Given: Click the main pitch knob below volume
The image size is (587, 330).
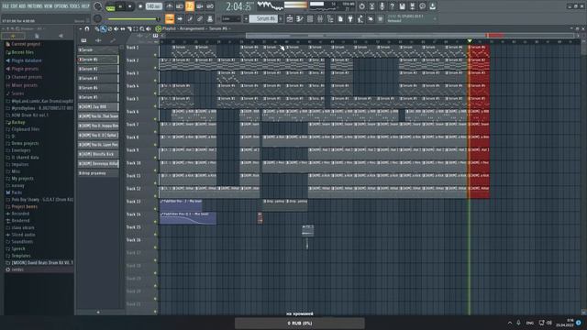Looking at the screenshot, I should tap(98, 18).
